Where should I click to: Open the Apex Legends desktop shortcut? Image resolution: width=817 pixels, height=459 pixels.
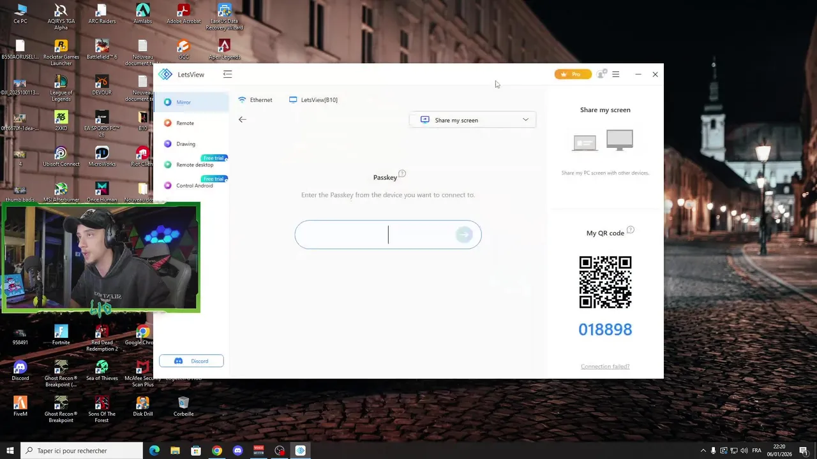(x=224, y=50)
